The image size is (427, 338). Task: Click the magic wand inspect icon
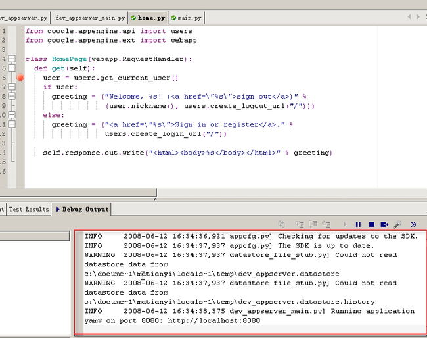pyautogui.click(x=397, y=224)
